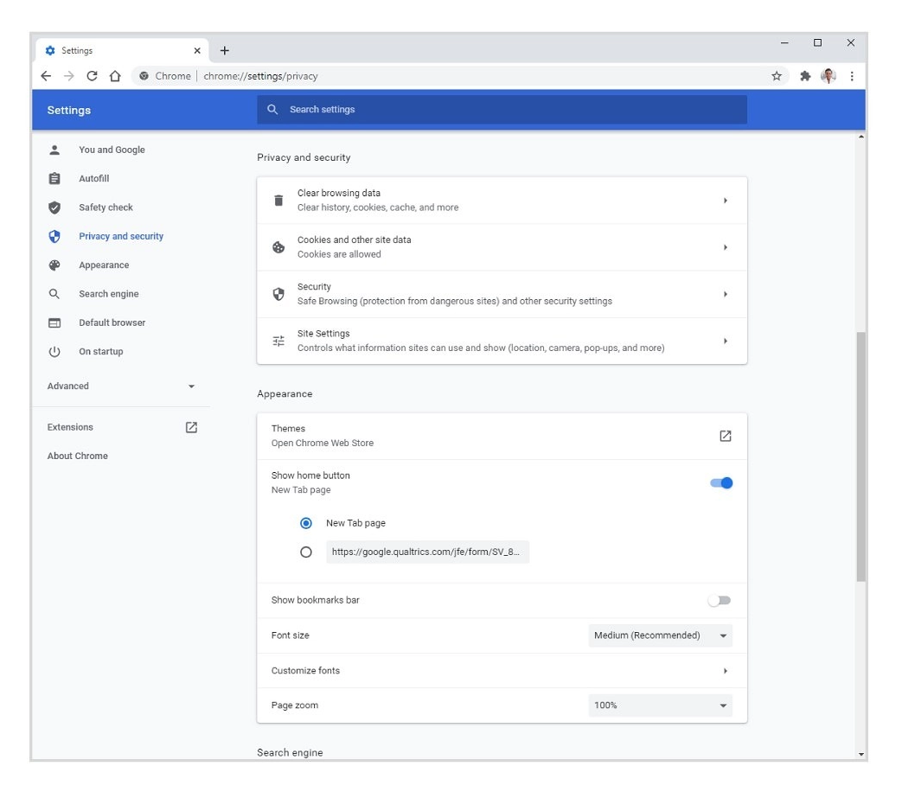Open On startup in the sidebar
This screenshot has height=798, width=902.
(x=101, y=351)
